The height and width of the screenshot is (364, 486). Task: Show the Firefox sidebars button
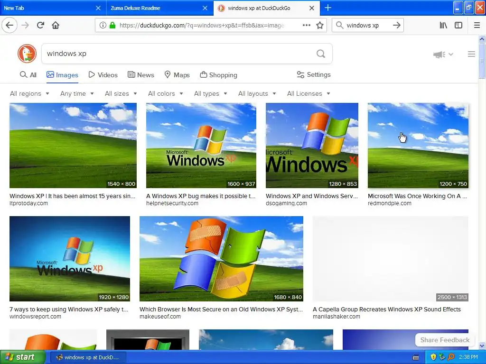458,26
